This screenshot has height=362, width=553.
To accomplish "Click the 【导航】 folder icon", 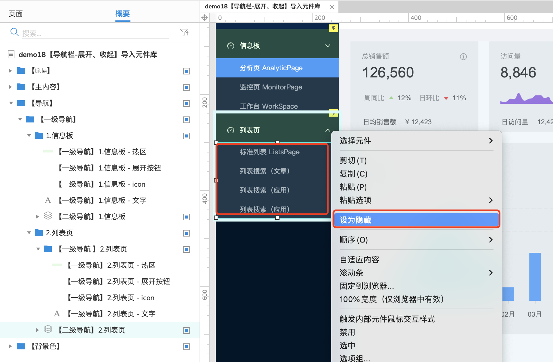I will point(21,103).
